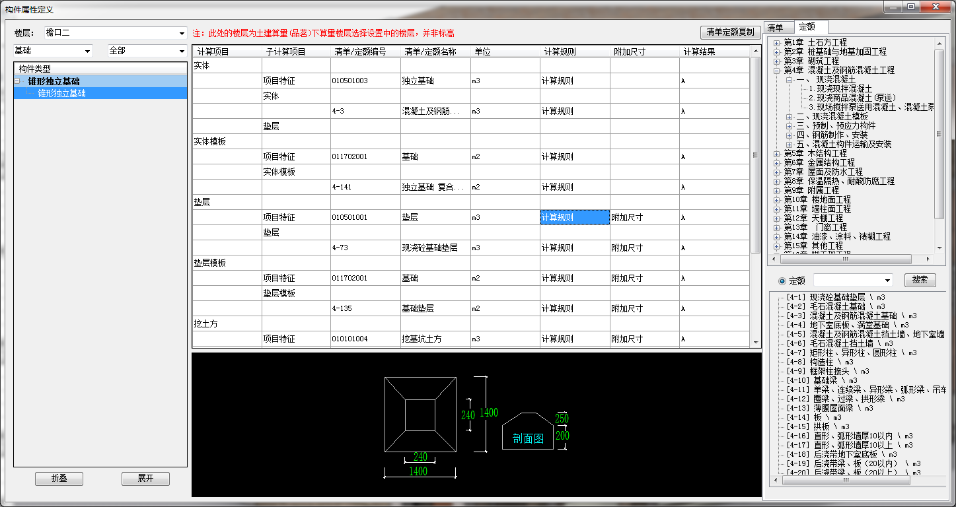
Task: Collapse 第4章 混凝土及钢筋混凝土工程 node
Action: [776, 70]
